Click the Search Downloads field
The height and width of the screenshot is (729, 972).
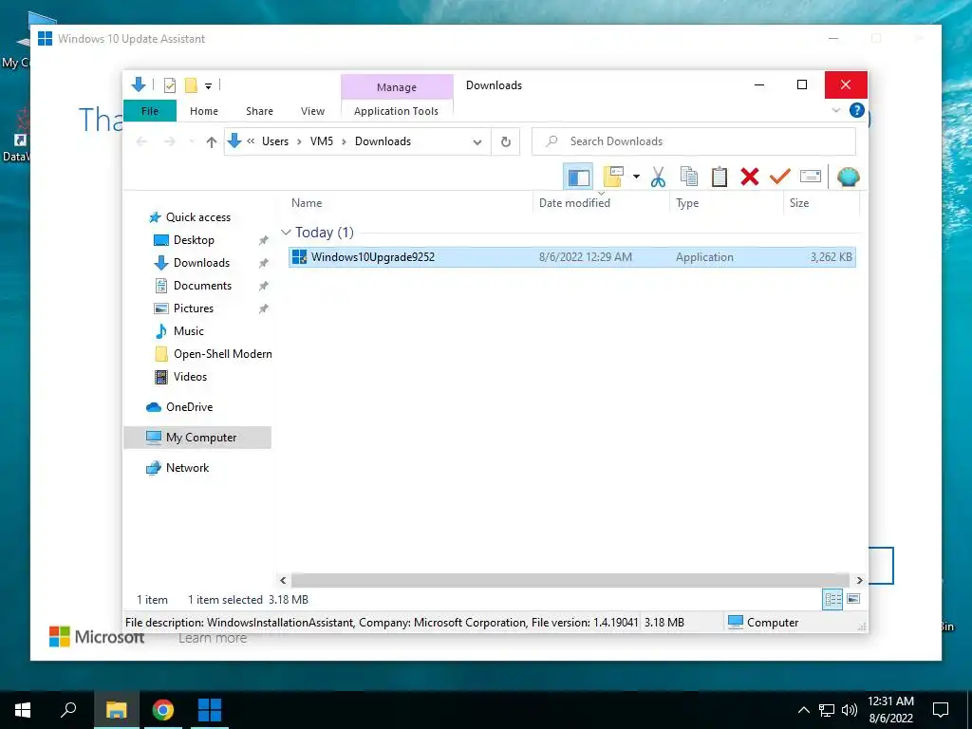(694, 141)
